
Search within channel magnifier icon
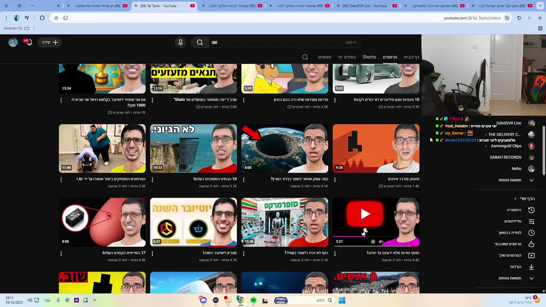[x=305, y=57]
